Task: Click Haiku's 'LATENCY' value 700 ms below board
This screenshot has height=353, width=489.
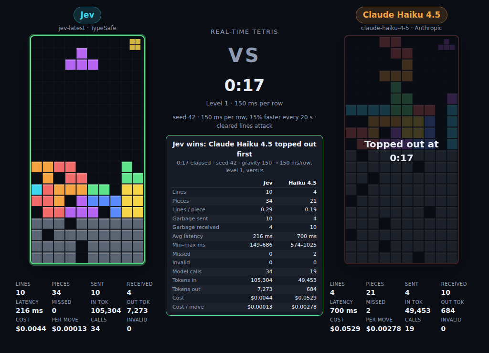Action: tap(343, 311)
